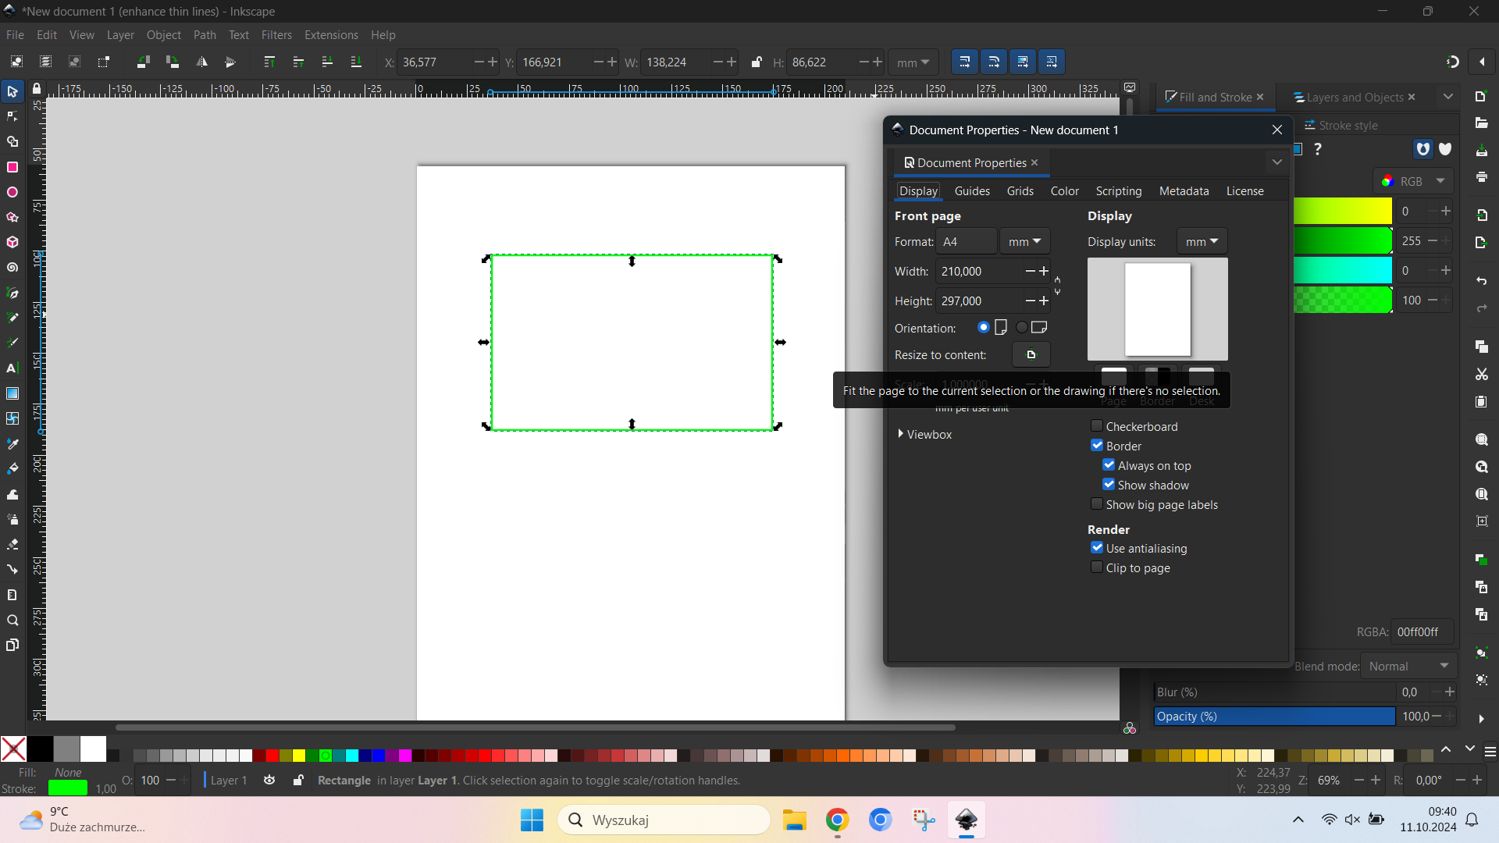
Task: Select the Gradient tool
Action: (x=12, y=393)
